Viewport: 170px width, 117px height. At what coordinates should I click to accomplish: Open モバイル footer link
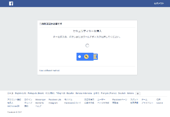coord(68,100)
